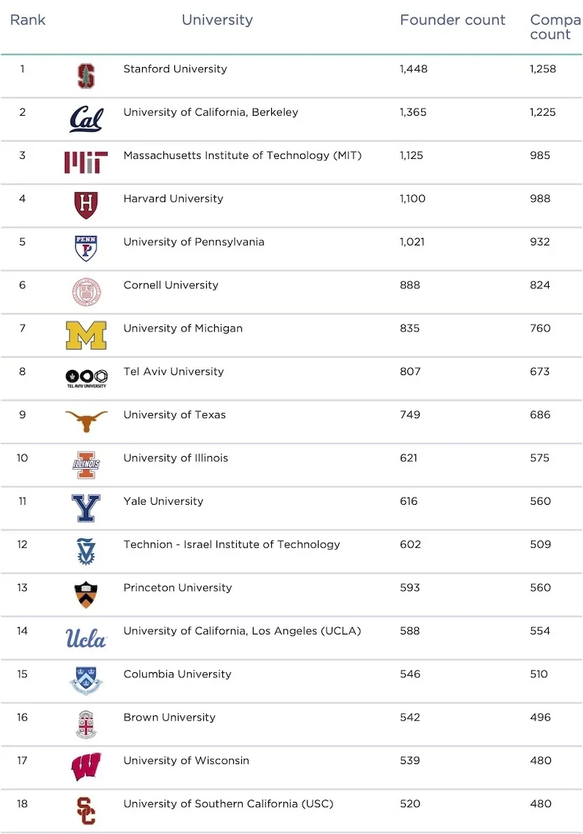Click the Michigan block M logo
This screenshot has height=834, width=583.
86,335
